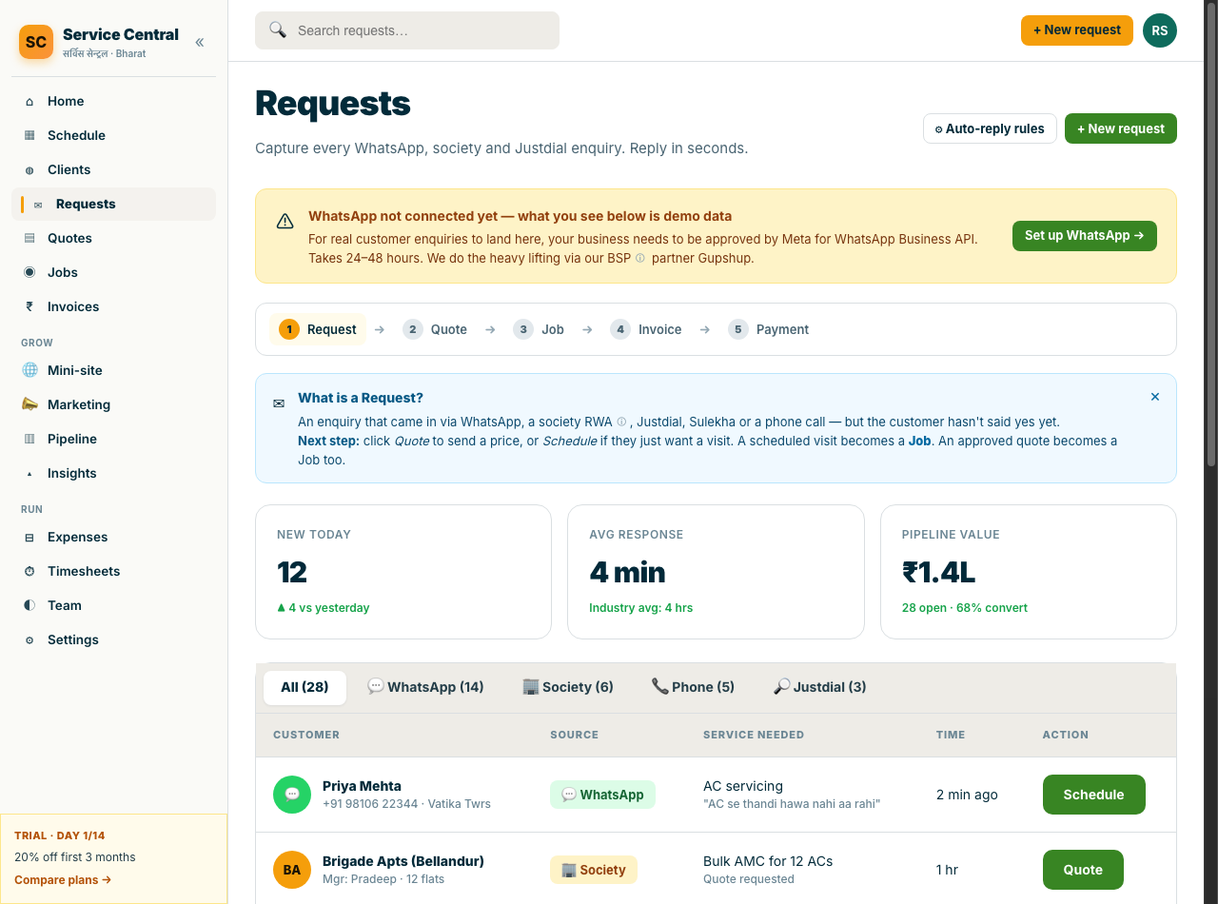Open Invoices in the sidebar
The height and width of the screenshot is (904, 1218).
[113, 306]
